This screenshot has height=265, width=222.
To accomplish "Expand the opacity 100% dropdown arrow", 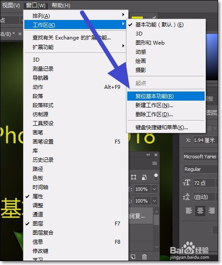I will (x=154, y=189).
